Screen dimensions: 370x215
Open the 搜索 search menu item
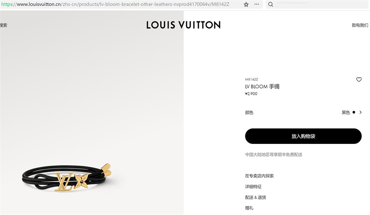(3, 25)
